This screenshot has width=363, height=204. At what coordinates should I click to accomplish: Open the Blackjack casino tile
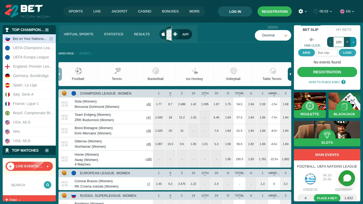click(344, 105)
